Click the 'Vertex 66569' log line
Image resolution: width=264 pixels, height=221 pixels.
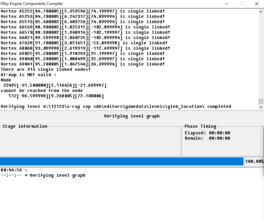pyautogui.click(x=85, y=27)
